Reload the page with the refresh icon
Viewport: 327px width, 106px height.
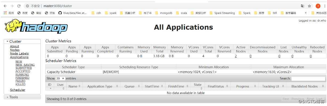click(x=19, y=6)
